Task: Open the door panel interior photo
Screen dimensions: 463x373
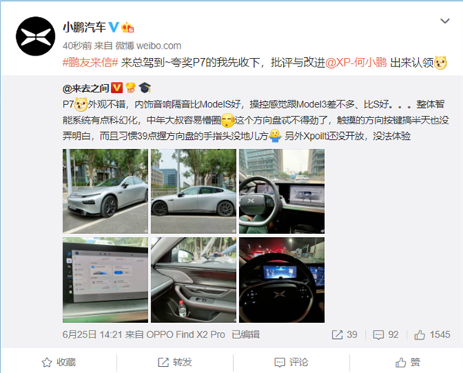Action: (194, 280)
